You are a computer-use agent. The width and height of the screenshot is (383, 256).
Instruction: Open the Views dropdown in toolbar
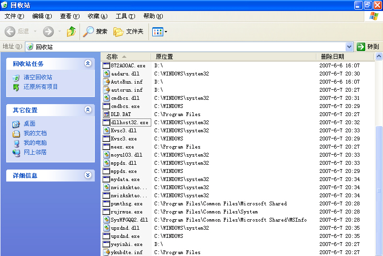pos(159,32)
